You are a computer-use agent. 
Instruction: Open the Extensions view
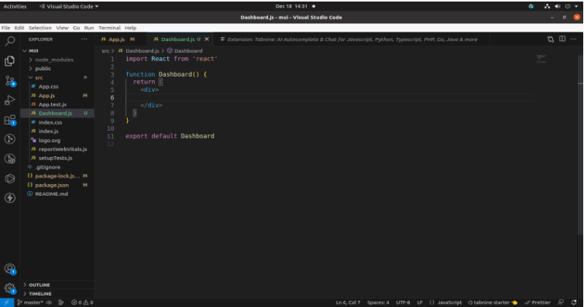click(x=10, y=120)
